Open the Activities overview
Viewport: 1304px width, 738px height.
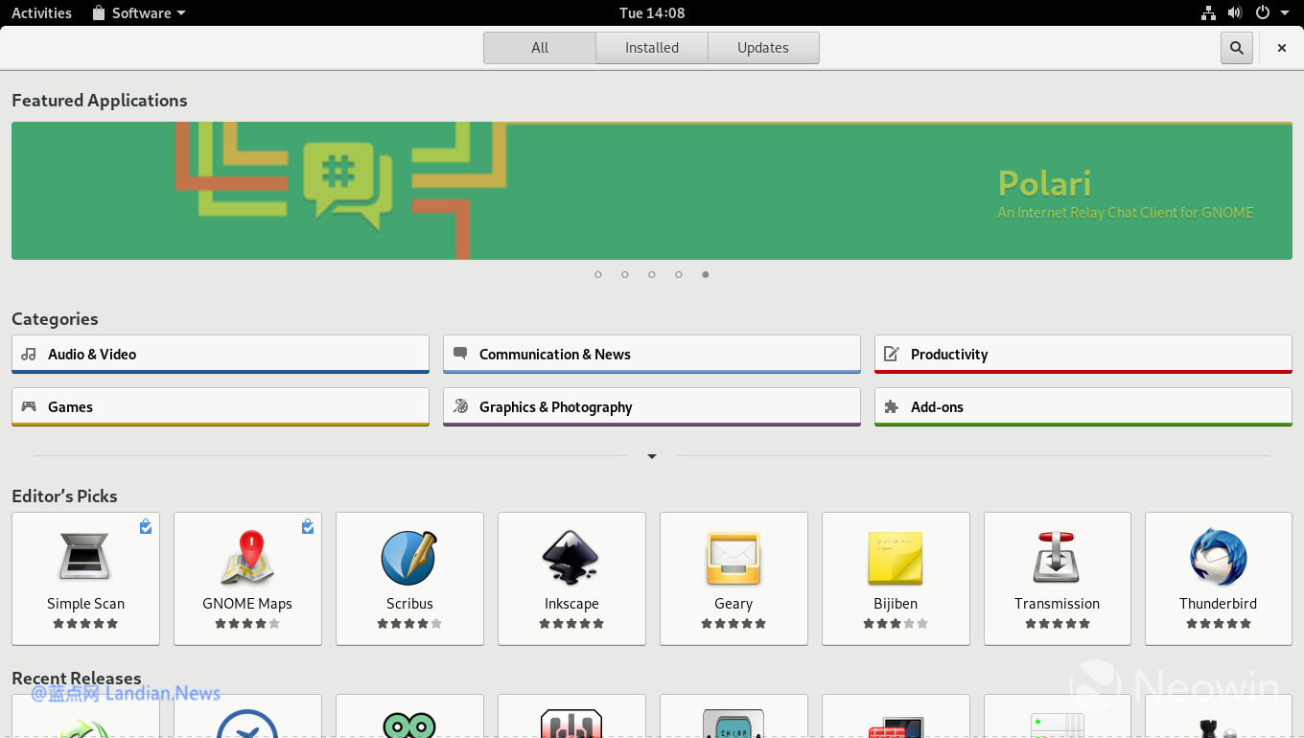pyautogui.click(x=41, y=13)
